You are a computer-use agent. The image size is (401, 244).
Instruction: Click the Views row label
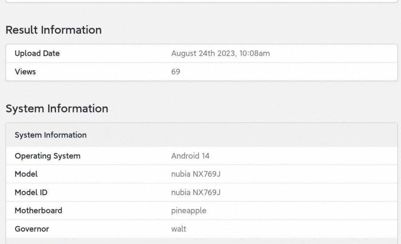[x=25, y=72]
